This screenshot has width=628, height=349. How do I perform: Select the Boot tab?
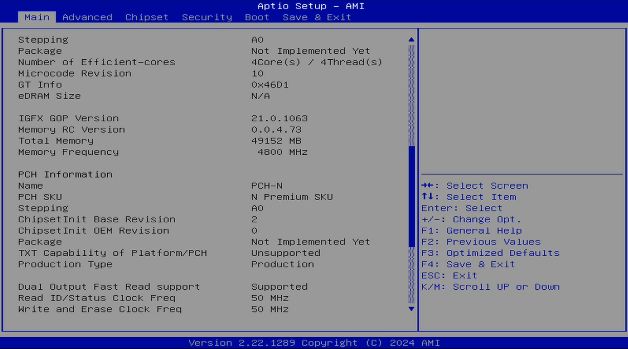(x=257, y=17)
